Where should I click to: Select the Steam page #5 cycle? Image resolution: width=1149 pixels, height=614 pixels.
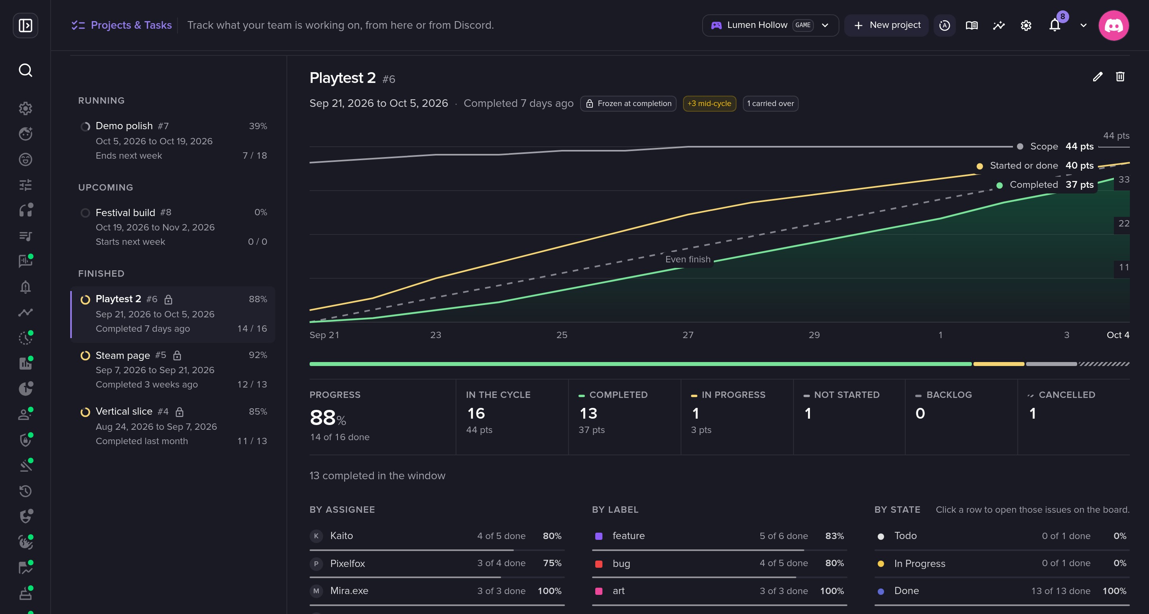click(x=173, y=370)
